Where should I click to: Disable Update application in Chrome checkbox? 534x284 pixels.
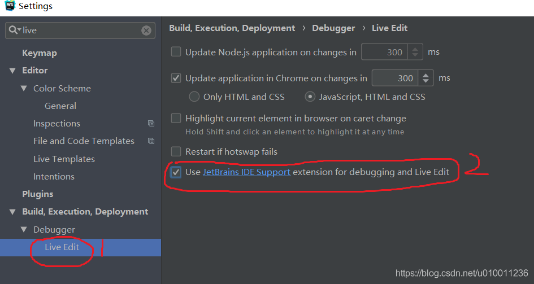176,78
